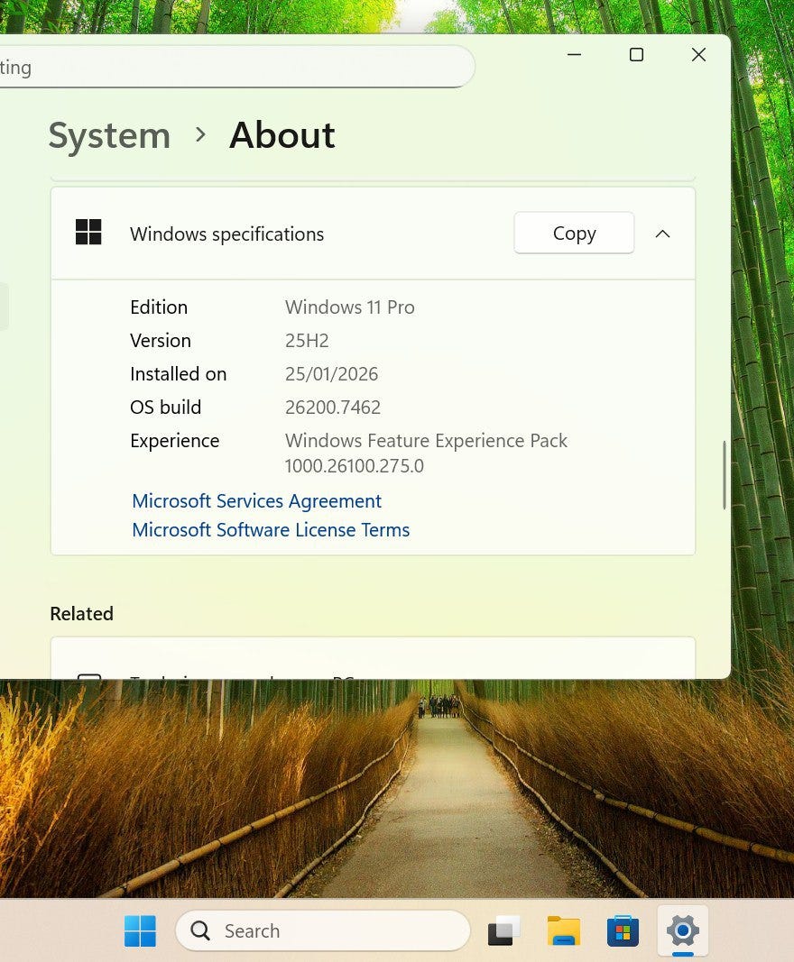Select the 25H2 version value
The image size is (794, 962).
click(307, 341)
